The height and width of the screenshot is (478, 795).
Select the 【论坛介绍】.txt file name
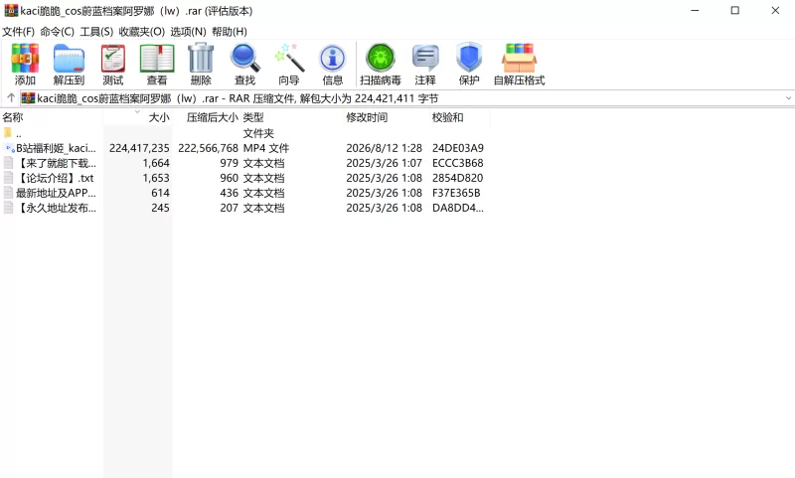click(55, 178)
